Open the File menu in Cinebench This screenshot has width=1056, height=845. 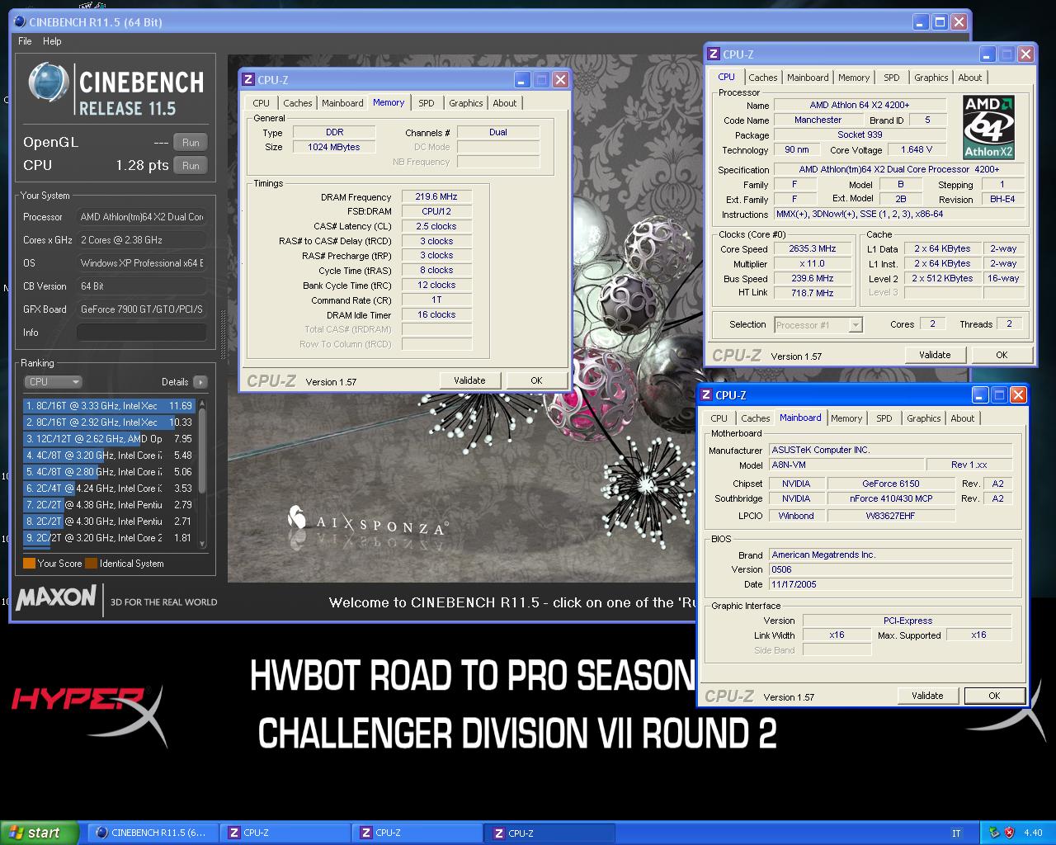25,40
